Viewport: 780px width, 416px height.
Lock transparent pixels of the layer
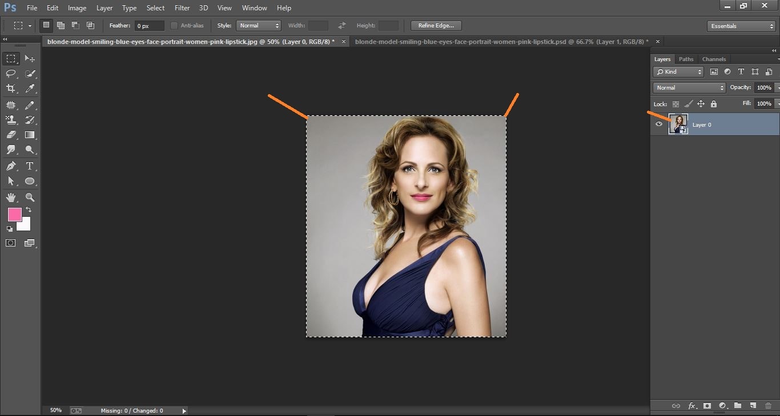click(x=675, y=104)
